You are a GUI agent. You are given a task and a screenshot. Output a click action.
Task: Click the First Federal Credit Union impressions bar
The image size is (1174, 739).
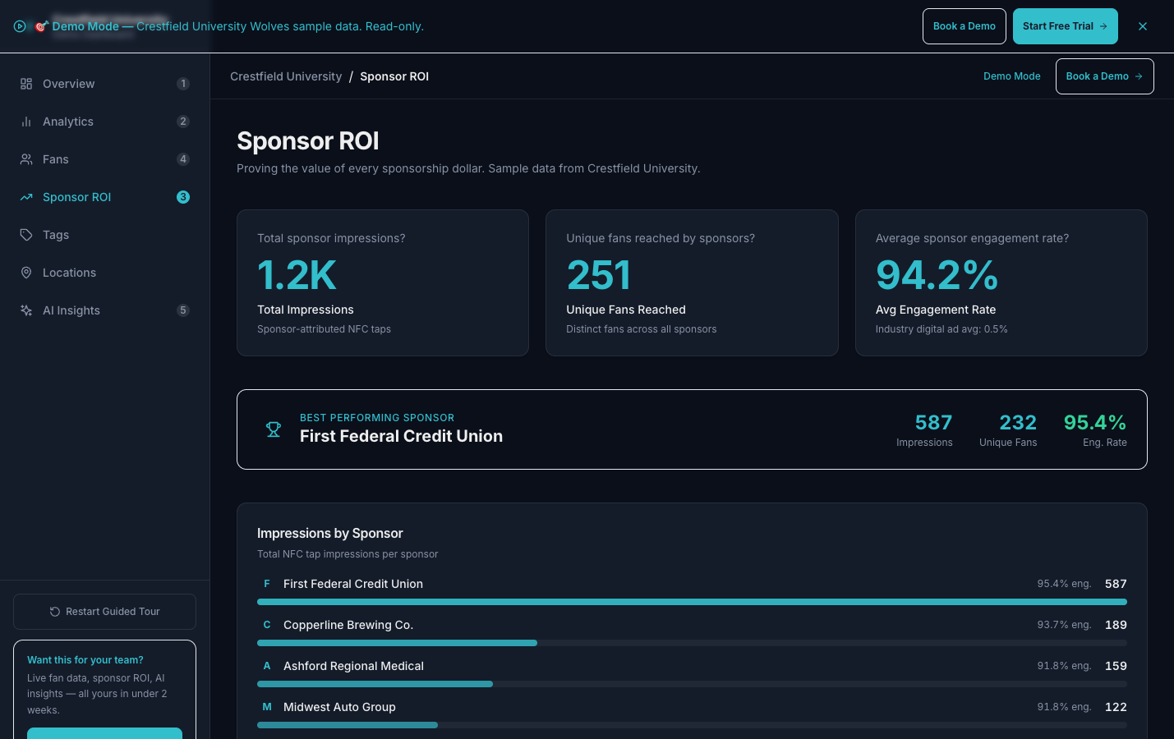(692, 601)
